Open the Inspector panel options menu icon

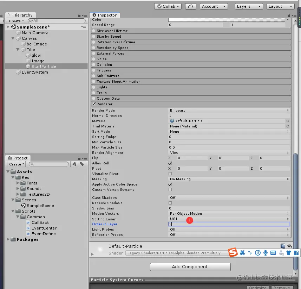tap(294, 15)
